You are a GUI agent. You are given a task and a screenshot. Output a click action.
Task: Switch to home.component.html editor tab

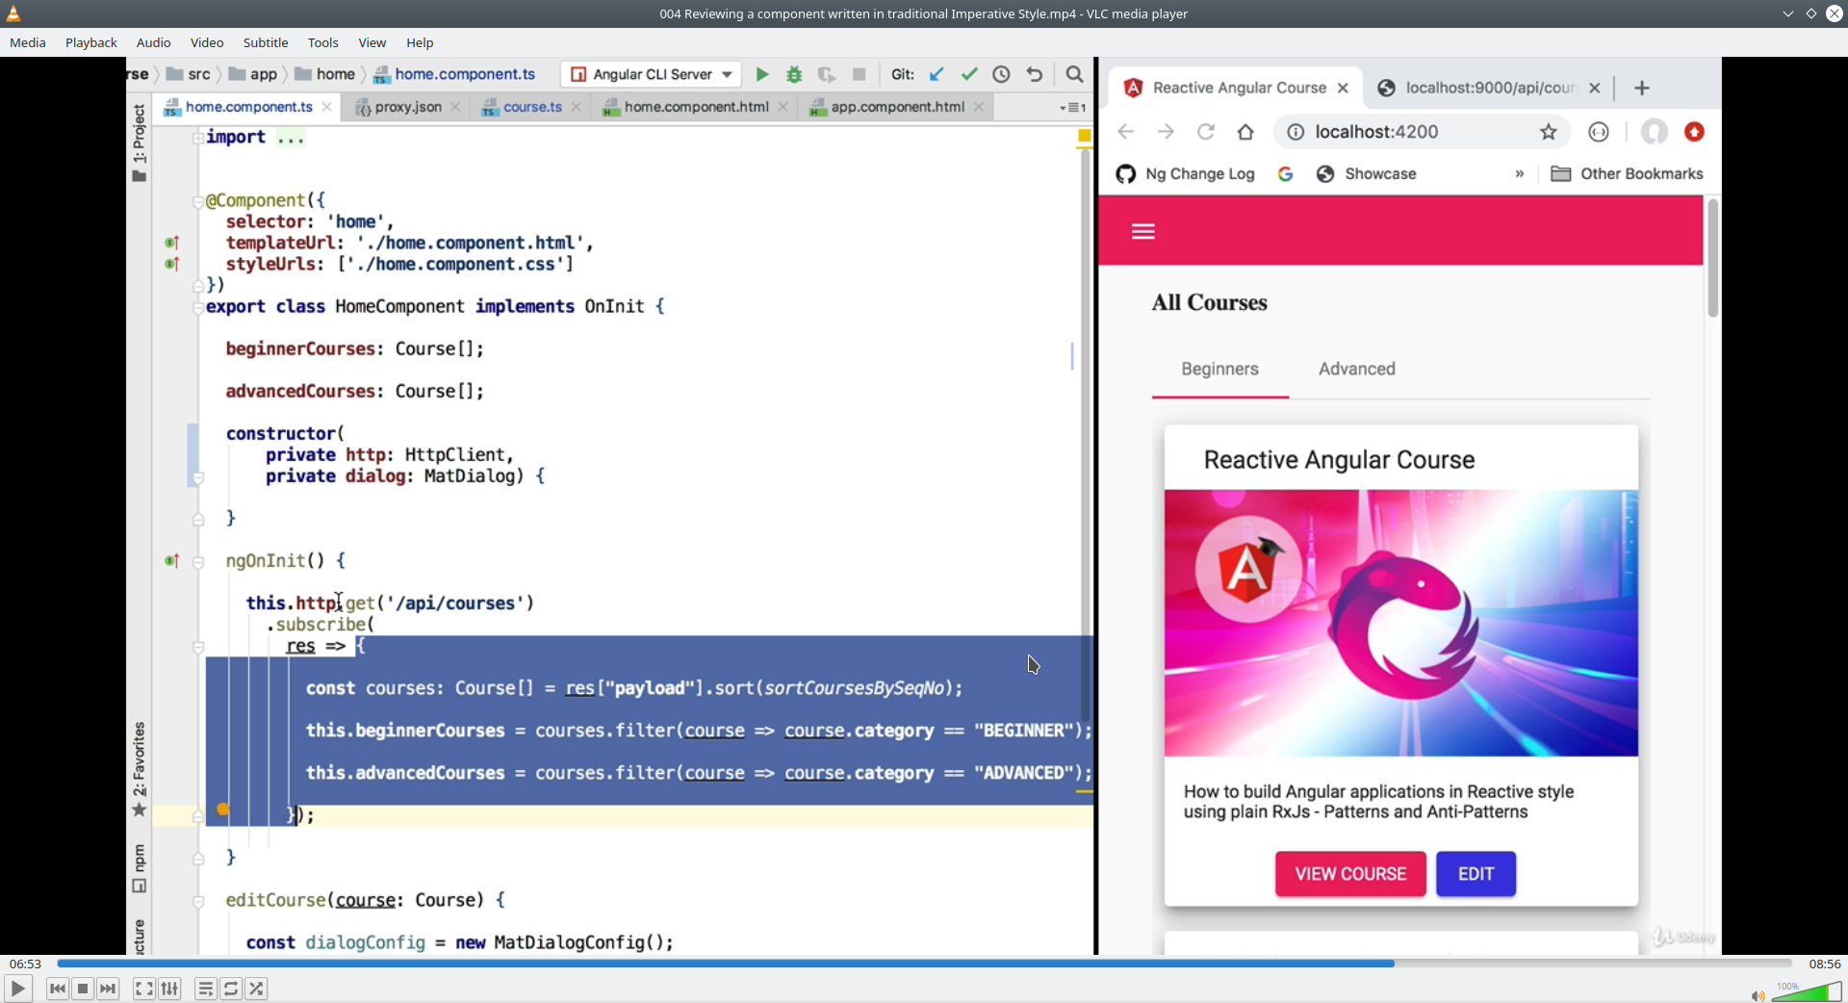tap(696, 107)
